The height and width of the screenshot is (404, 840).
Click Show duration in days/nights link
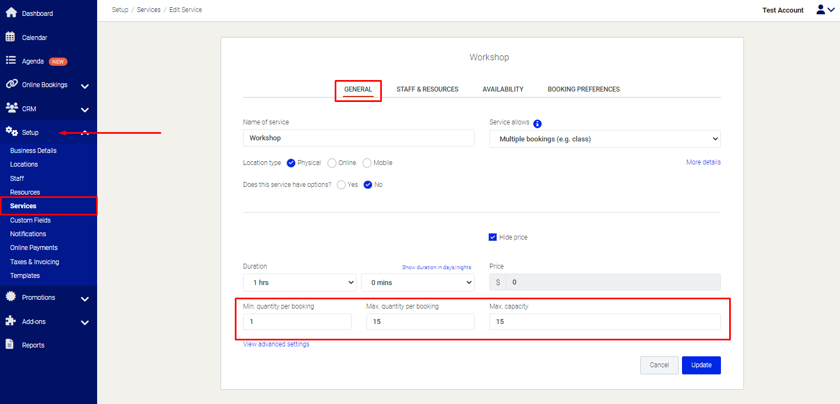(437, 268)
